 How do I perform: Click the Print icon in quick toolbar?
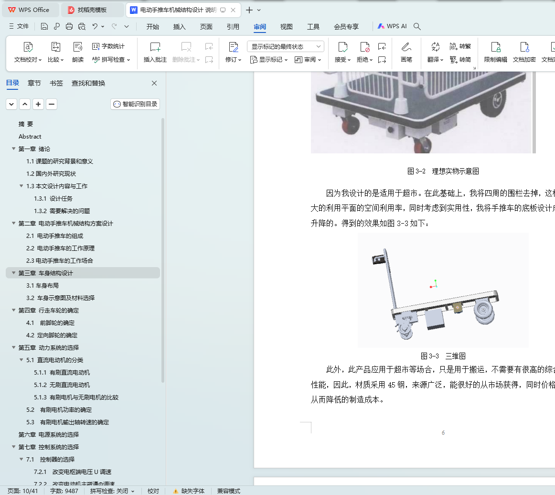click(x=69, y=26)
